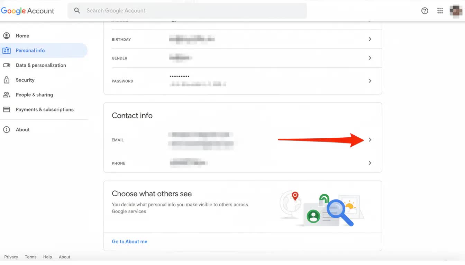Image resolution: width=465 pixels, height=265 pixels.
Task: Click the Go to About me link
Action: pyautogui.click(x=129, y=242)
